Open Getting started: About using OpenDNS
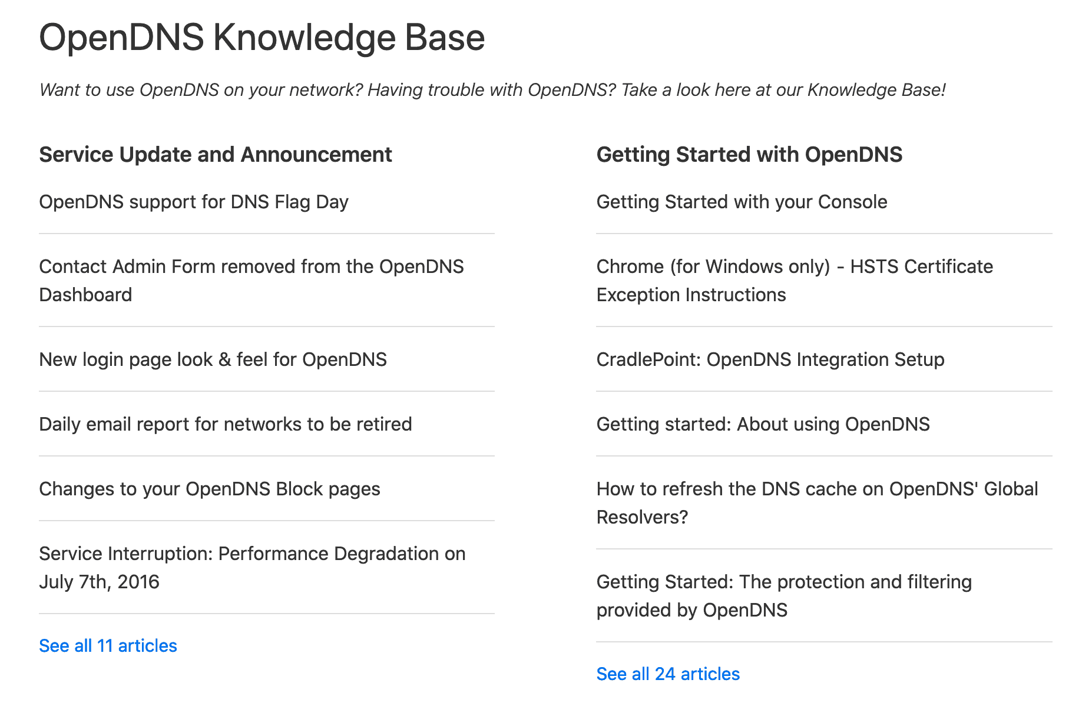Viewport: 1092px width, 723px height. point(763,424)
